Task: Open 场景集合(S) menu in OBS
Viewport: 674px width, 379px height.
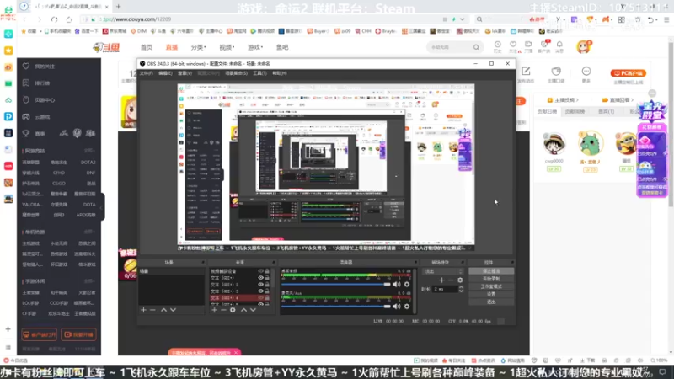Action: 236,73
